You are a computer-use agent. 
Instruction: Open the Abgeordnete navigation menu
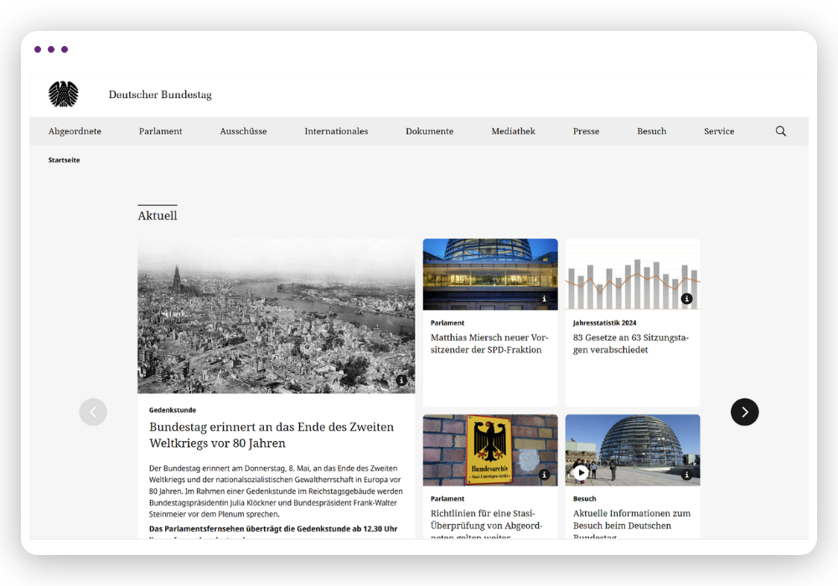(x=75, y=131)
